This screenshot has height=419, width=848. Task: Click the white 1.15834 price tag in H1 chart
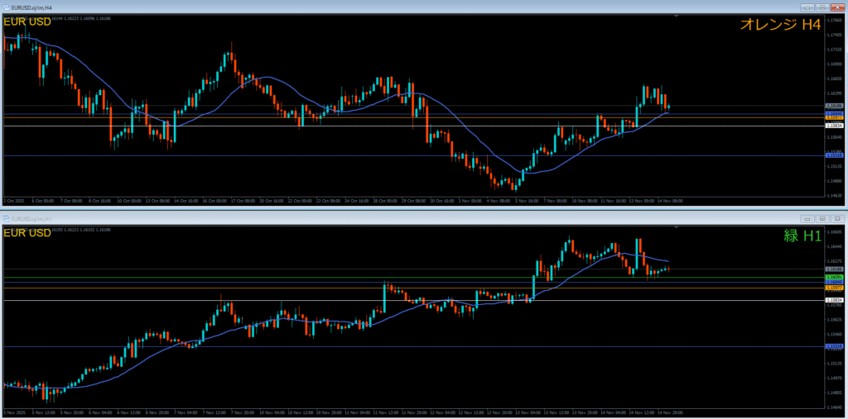(x=833, y=300)
